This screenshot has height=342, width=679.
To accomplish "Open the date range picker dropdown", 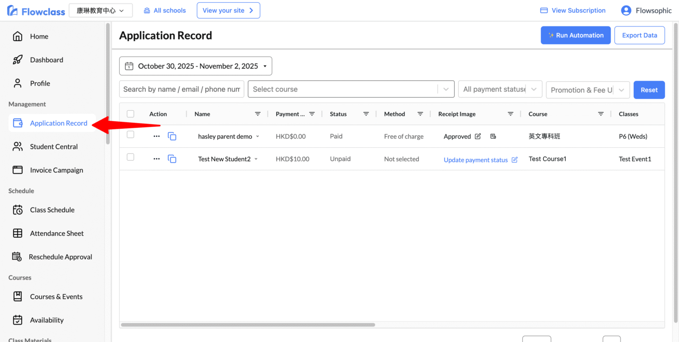I will click(196, 66).
